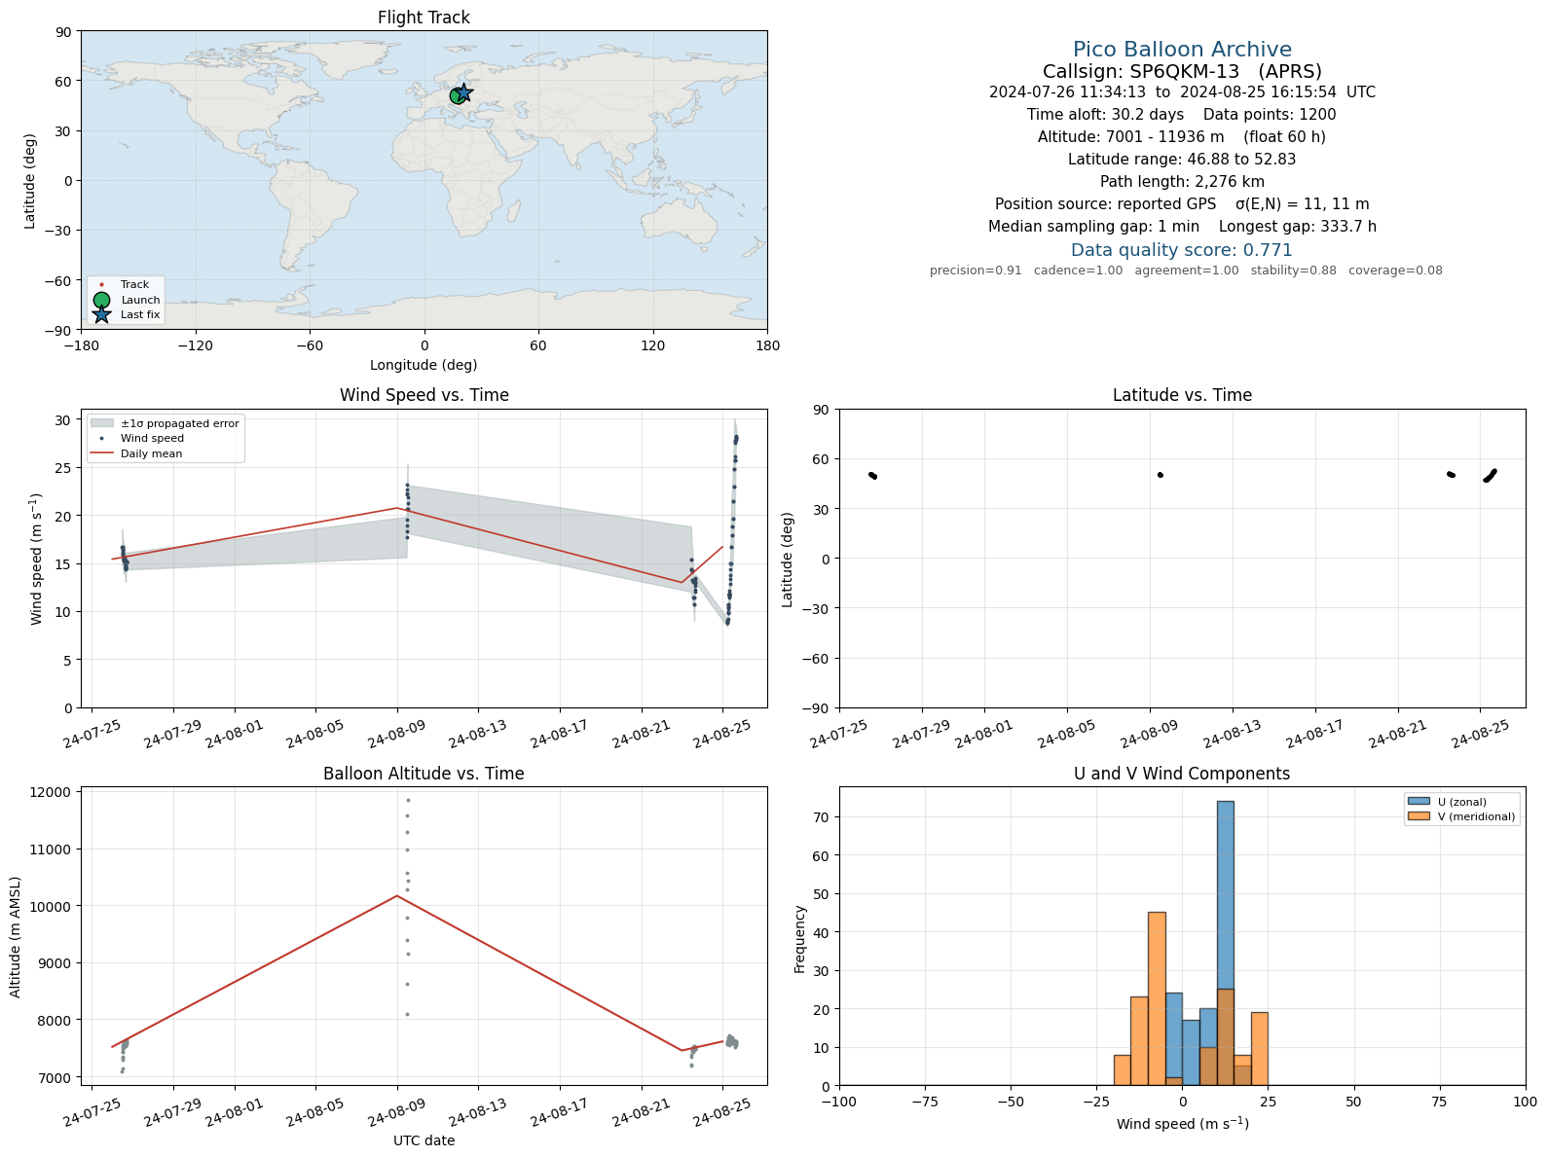The height and width of the screenshot is (1157, 1548).
Task: Select the 'Data quality score: 0.771' line
Action: click(x=1182, y=250)
